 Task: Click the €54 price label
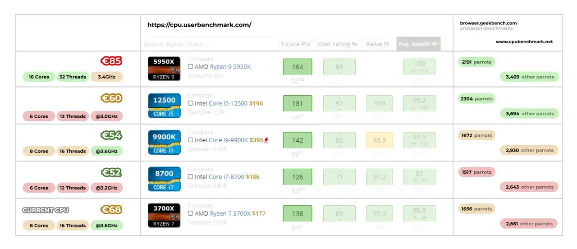point(111,135)
